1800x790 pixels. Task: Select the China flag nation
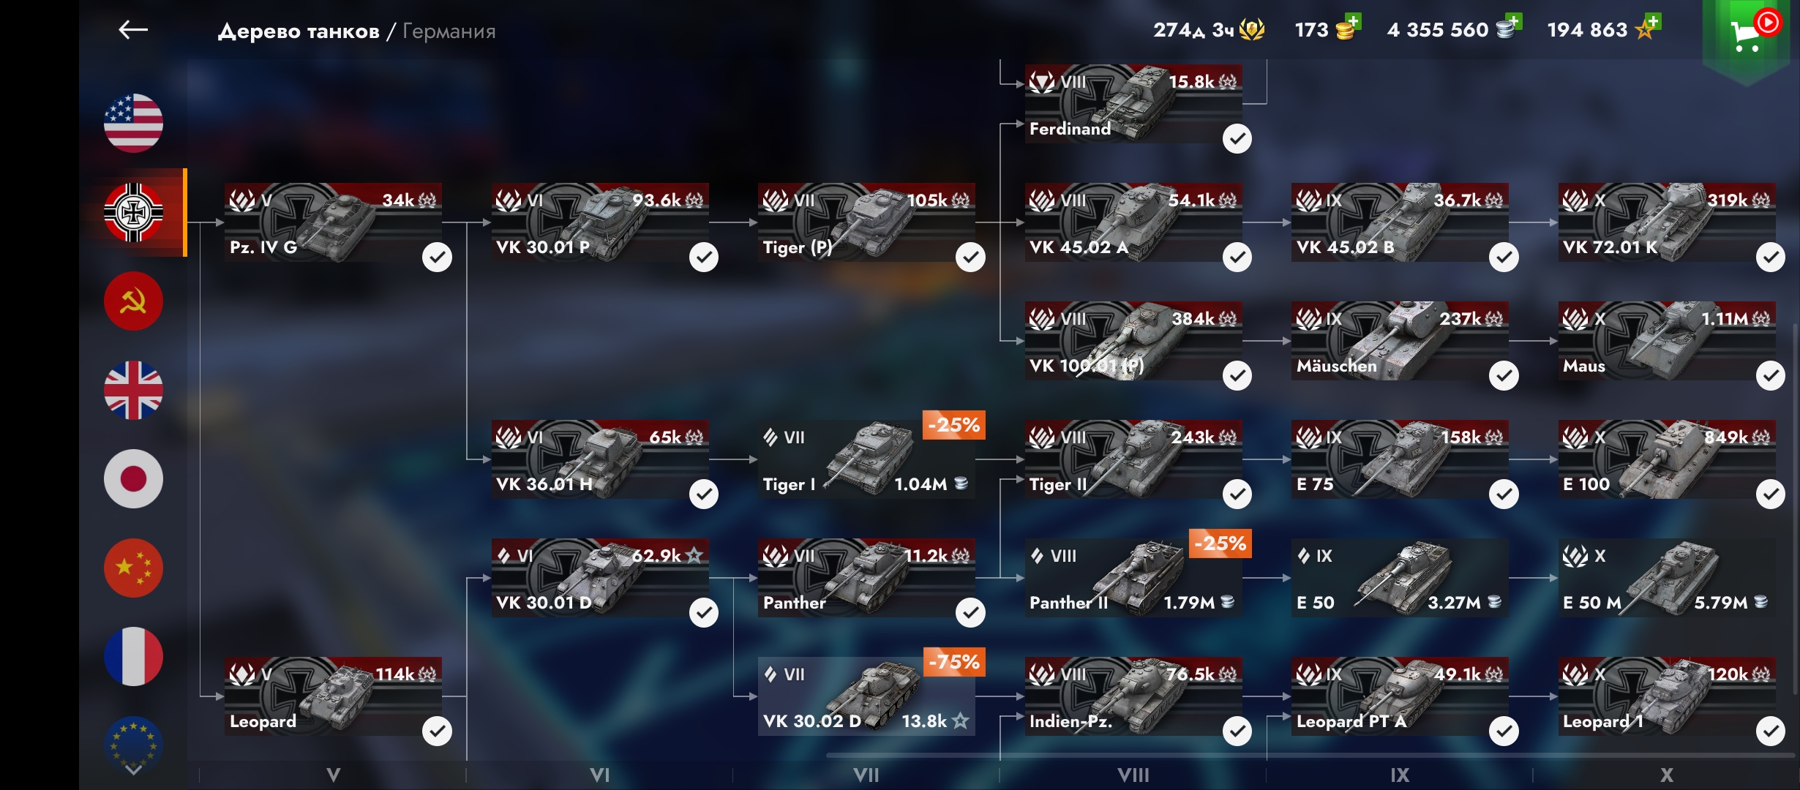(x=133, y=568)
